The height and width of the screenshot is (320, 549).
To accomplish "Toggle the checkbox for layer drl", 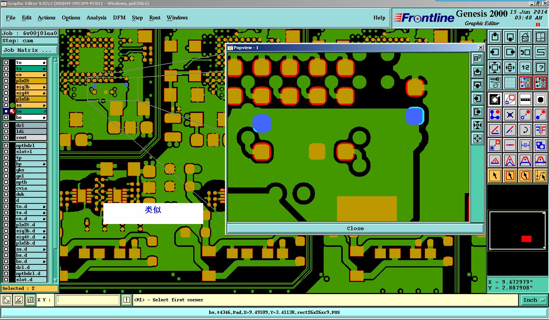I will [6, 125].
